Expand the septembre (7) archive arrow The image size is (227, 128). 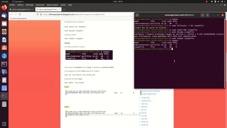pyautogui.click(x=140, y=101)
